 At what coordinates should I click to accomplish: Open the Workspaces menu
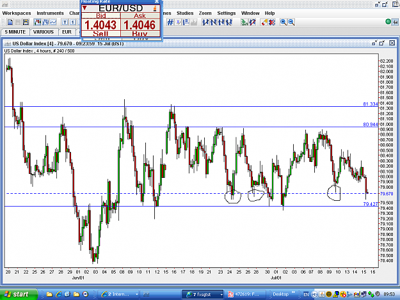pos(17,13)
